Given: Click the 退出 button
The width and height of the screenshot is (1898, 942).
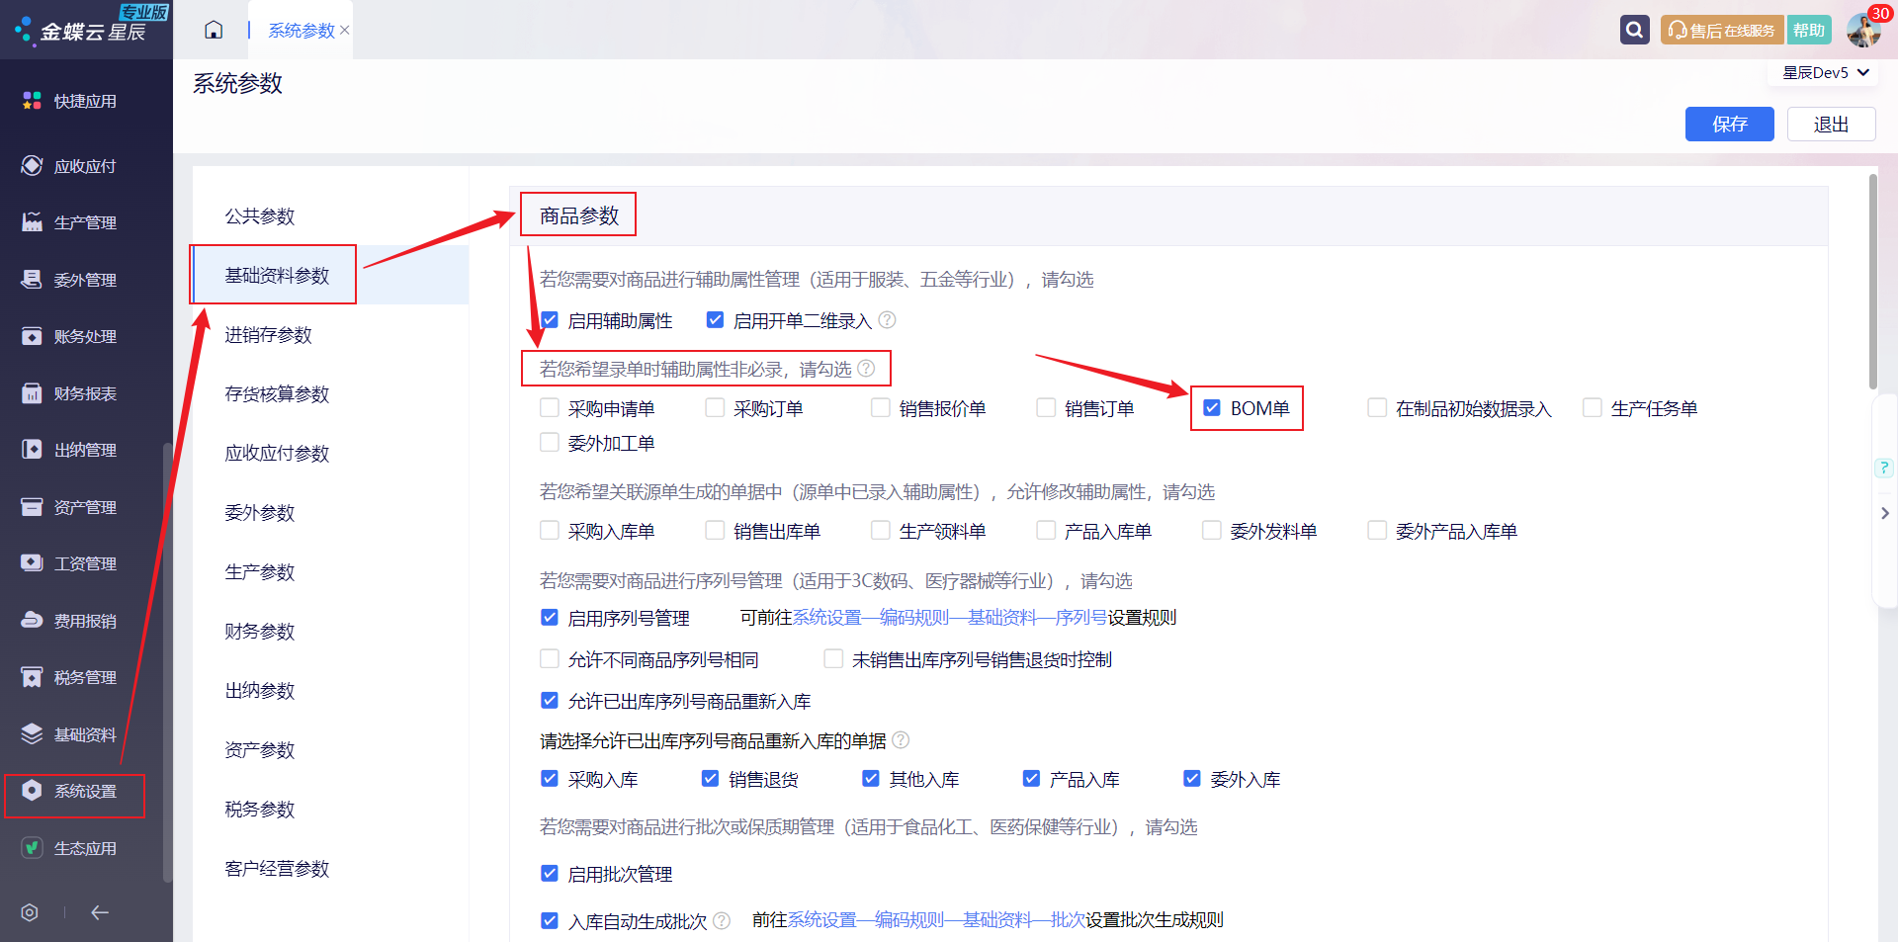Looking at the screenshot, I should [x=1831, y=125].
